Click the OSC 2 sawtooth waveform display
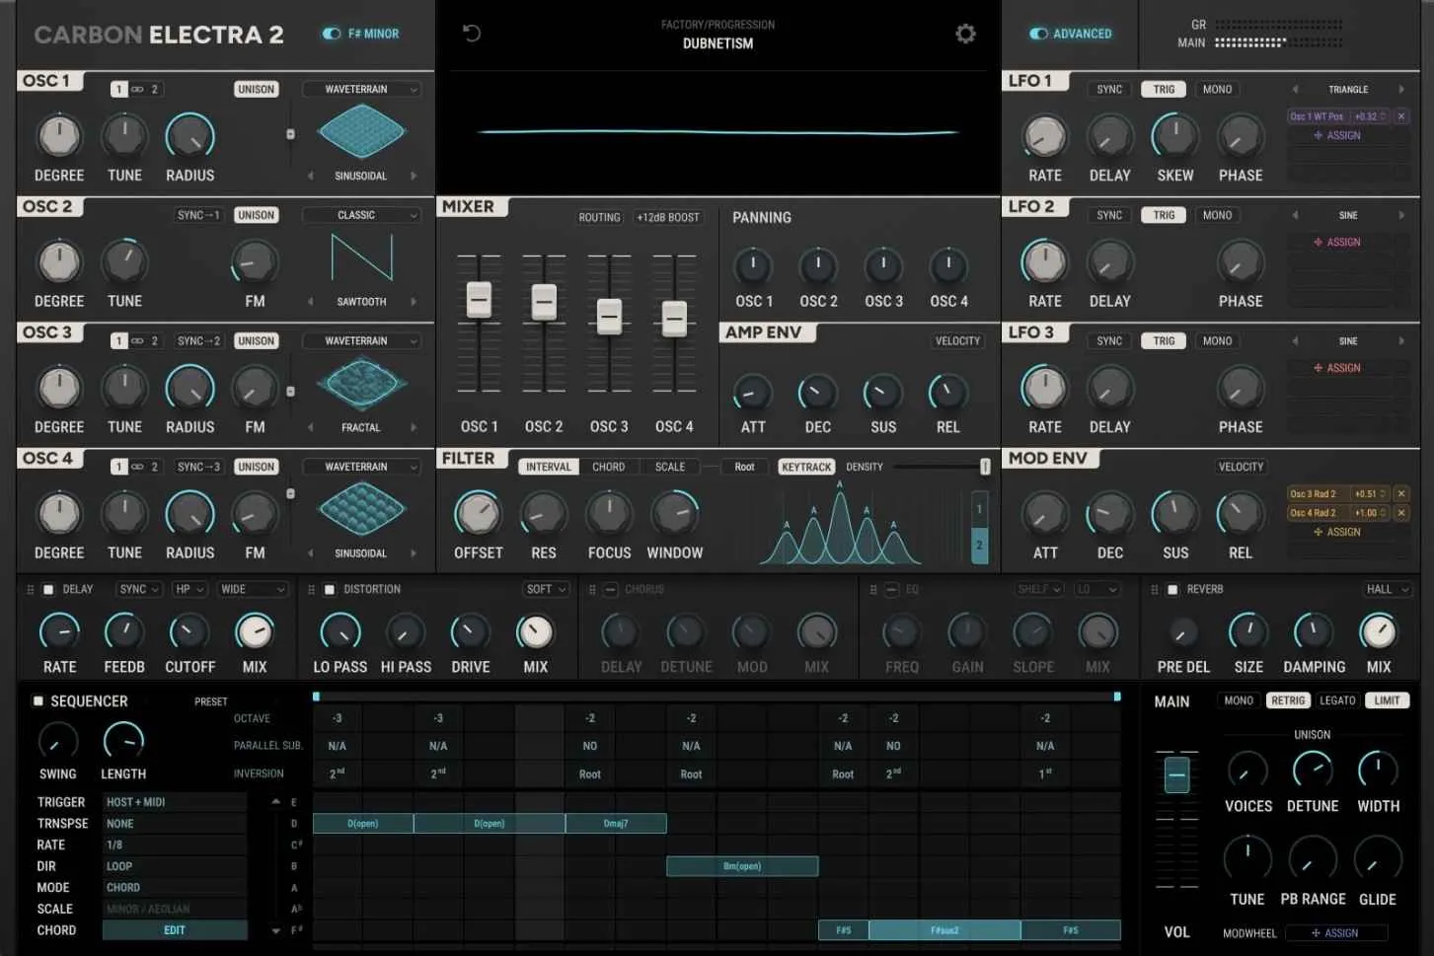This screenshot has height=956, width=1434. (361, 258)
